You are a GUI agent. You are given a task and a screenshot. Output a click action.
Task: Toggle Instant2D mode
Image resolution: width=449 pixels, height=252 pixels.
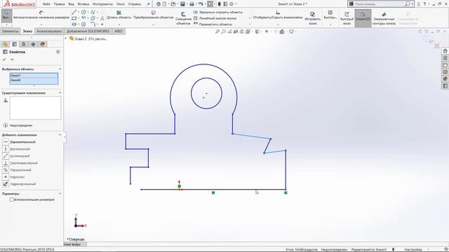pos(363,17)
